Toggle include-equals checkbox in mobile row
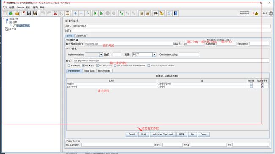 [x=262, y=84]
